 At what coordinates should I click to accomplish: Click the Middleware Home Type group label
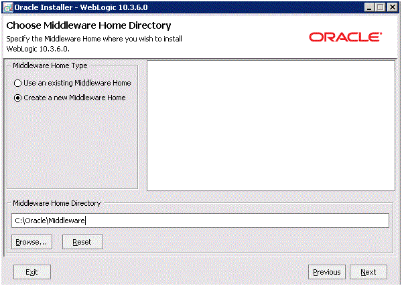50,65
